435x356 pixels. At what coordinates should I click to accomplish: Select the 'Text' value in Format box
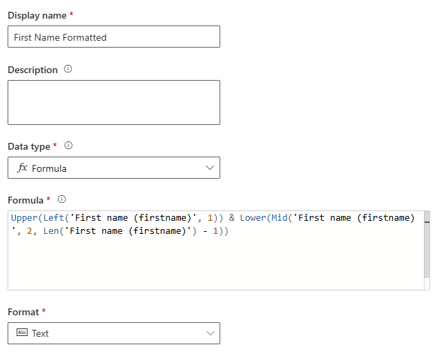coord(40,333)
